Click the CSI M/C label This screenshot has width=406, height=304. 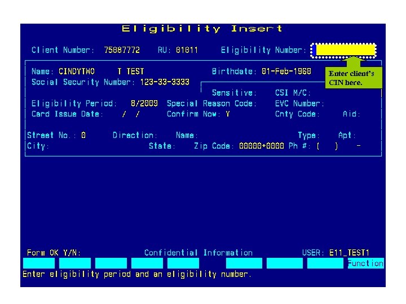293,93
